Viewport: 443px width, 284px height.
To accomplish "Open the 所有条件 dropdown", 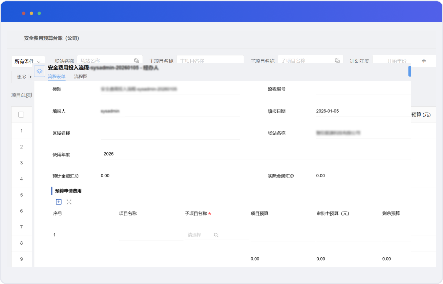I will pyautogui.click(x=28, y=61).
